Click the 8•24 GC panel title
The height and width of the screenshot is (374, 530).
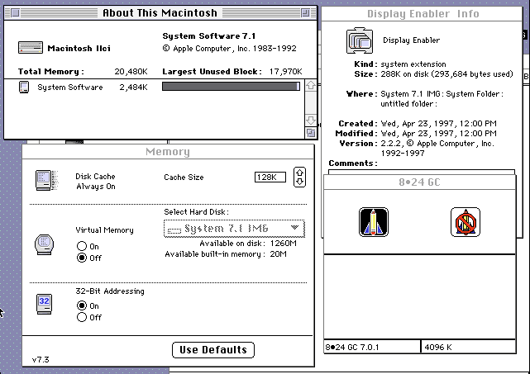[419, 182]
